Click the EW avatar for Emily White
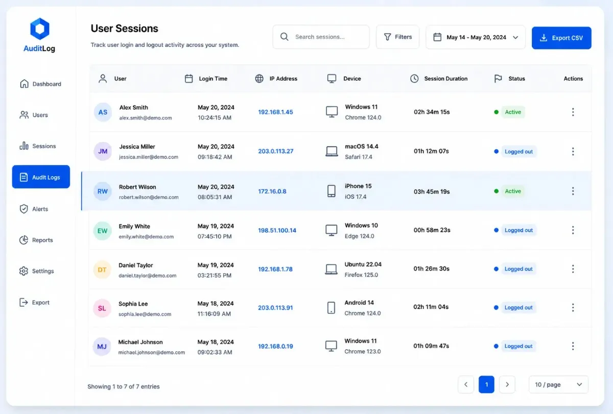The width and height of the screenshot is (613, 414). coord(103,230)
